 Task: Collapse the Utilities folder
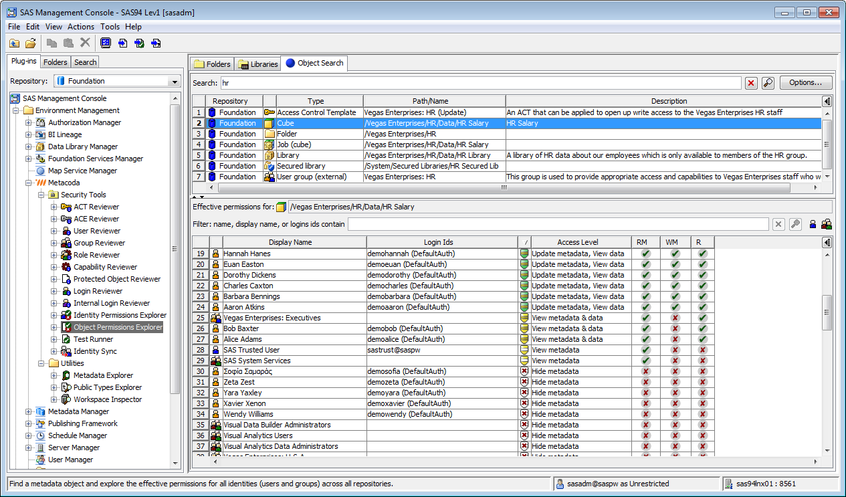[x=41, y=363]
